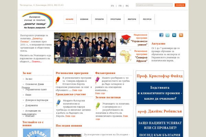206x137 pixels.
Task: Open the Контакт sidebar link
Action: tap(30, 116)
